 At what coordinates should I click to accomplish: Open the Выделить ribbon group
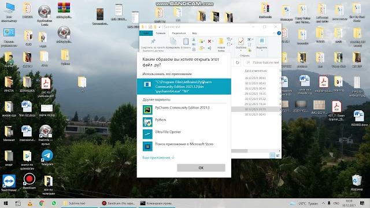pyautogui.click(x=261, y=44)
